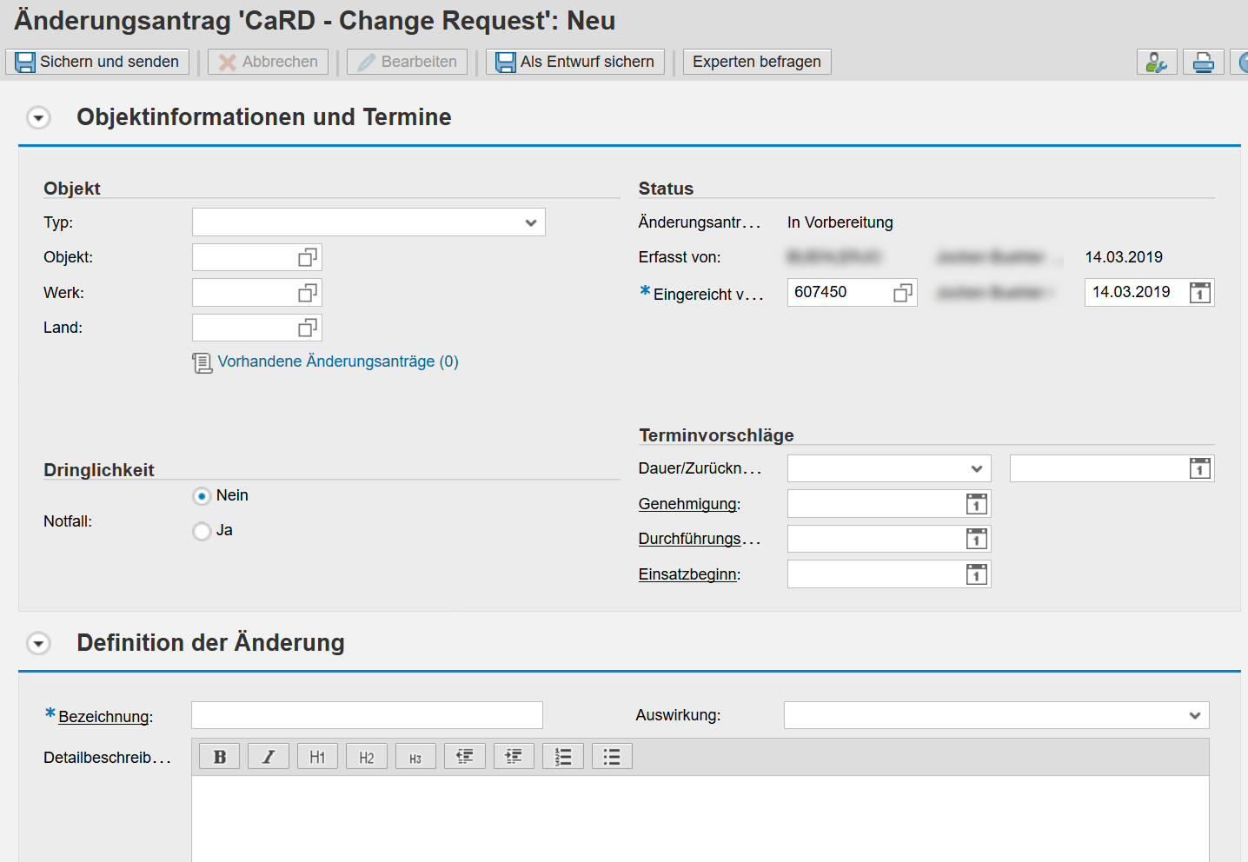Screen dimensions: 1248x862
Task: Click the Erfasst von date 14.03.2019
Action: 1124,257
